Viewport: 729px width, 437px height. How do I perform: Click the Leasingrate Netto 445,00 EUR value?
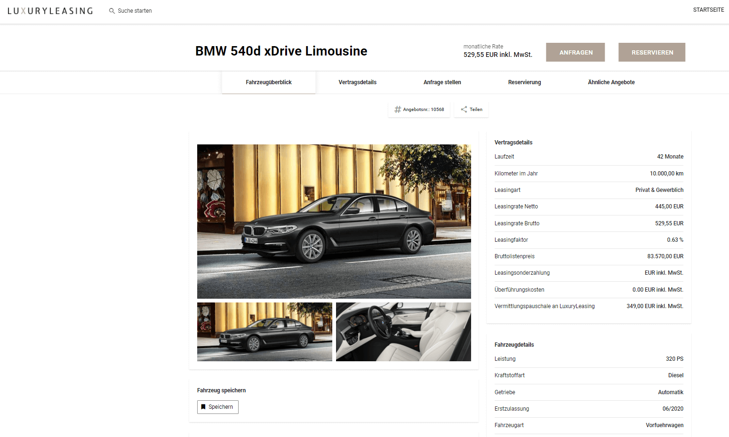(x=669, y=207)
